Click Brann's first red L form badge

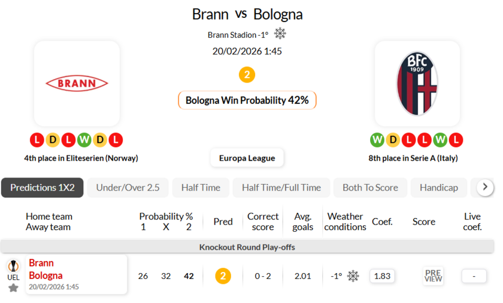click(x=37, y=140)
